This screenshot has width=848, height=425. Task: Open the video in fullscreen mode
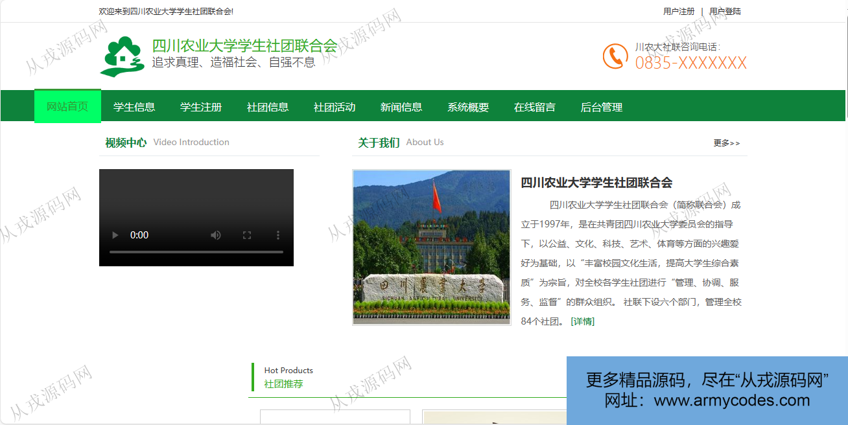(x=247, y=235)
